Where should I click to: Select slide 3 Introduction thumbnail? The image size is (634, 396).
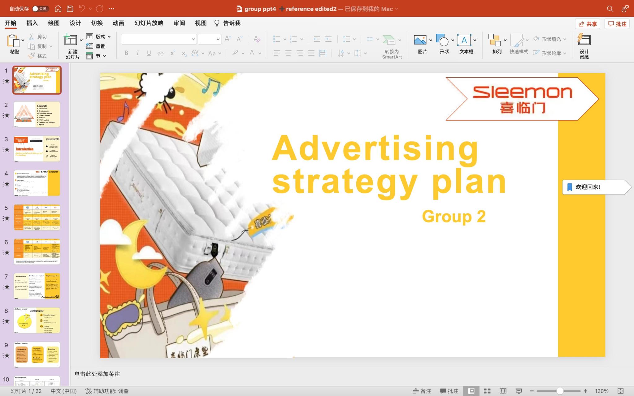(37, 148)
